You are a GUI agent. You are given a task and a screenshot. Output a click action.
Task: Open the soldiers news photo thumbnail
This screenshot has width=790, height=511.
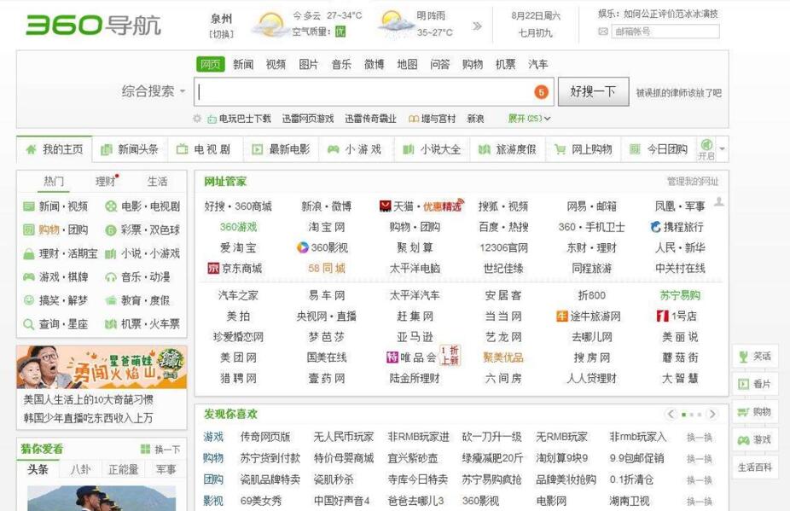[x=102, y=498]
